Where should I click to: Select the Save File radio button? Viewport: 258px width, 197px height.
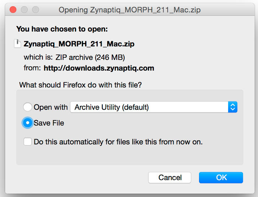coord(28,123)
